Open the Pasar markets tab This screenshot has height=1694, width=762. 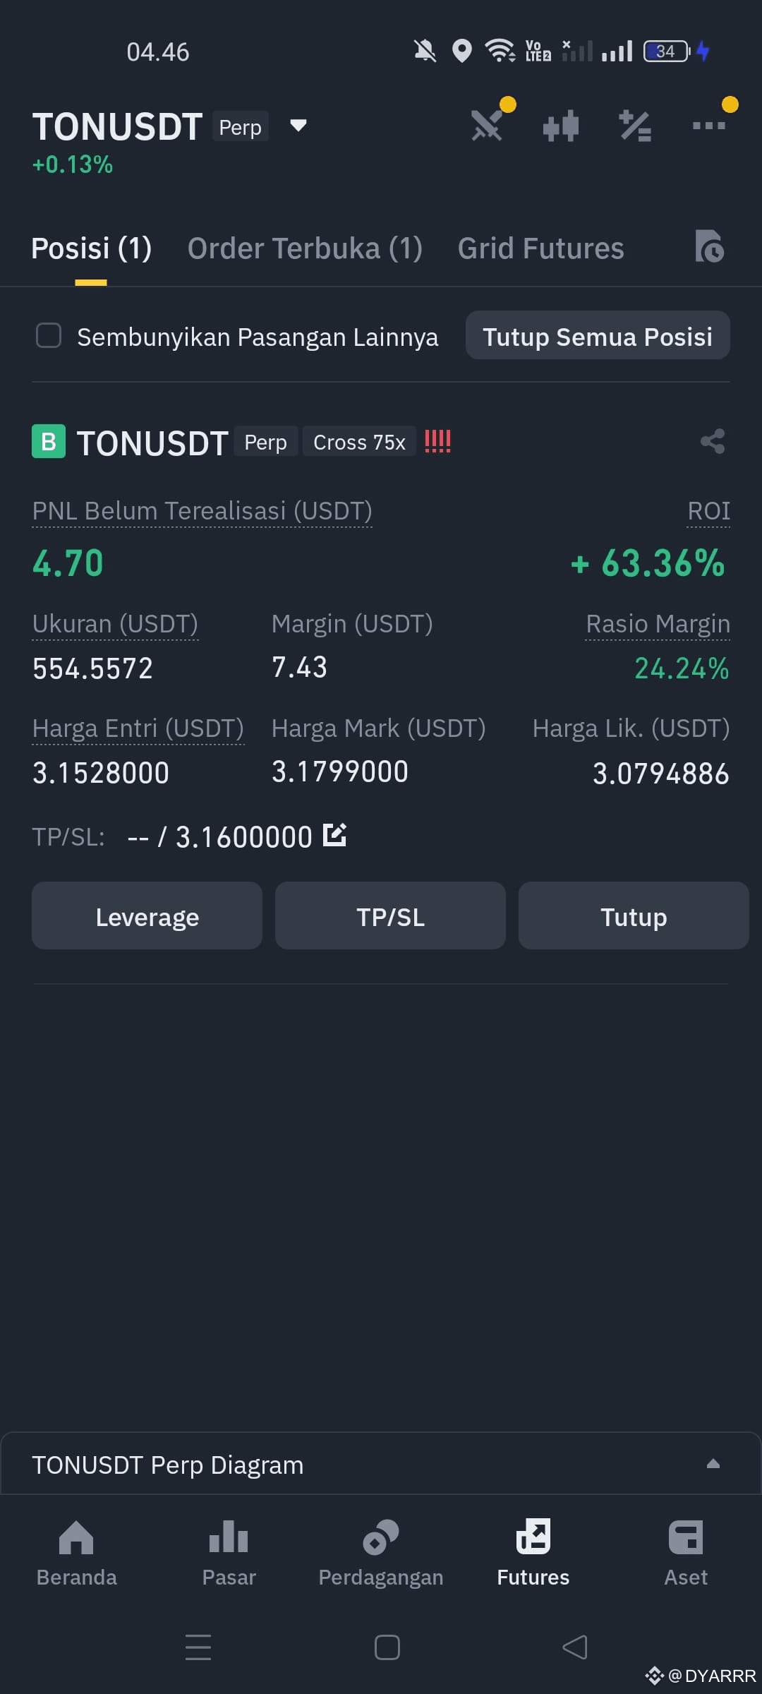[229, 1553]
